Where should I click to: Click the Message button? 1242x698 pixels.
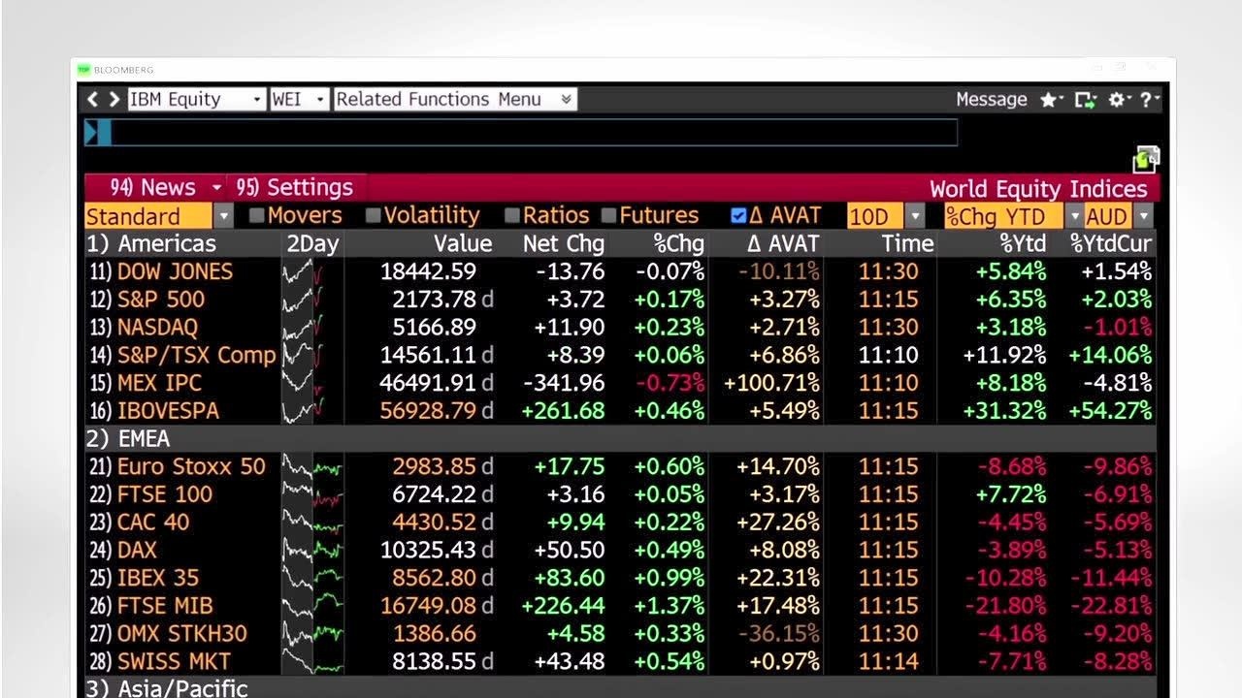click(991, 99)
